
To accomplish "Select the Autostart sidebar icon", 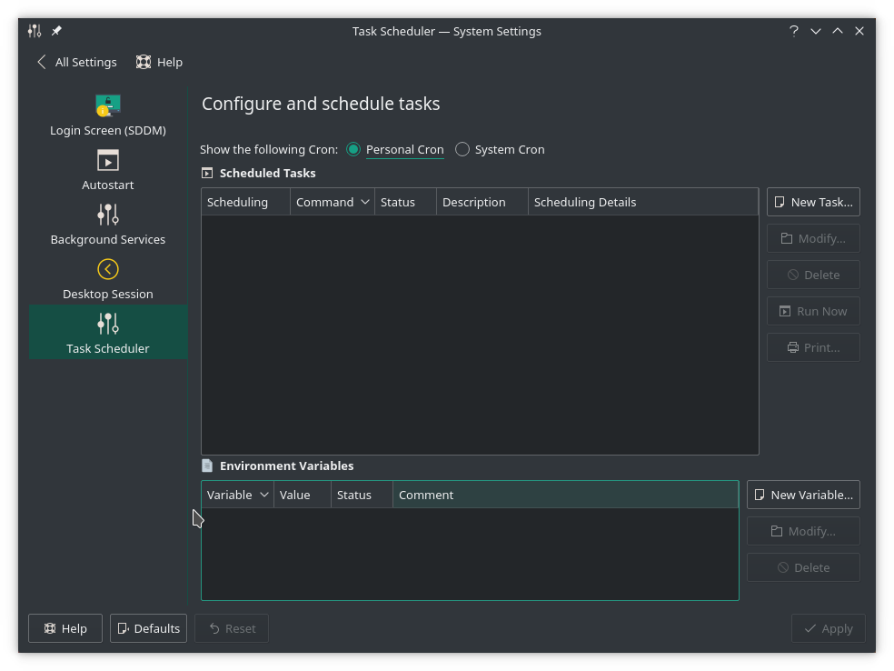I will [108, 161].
